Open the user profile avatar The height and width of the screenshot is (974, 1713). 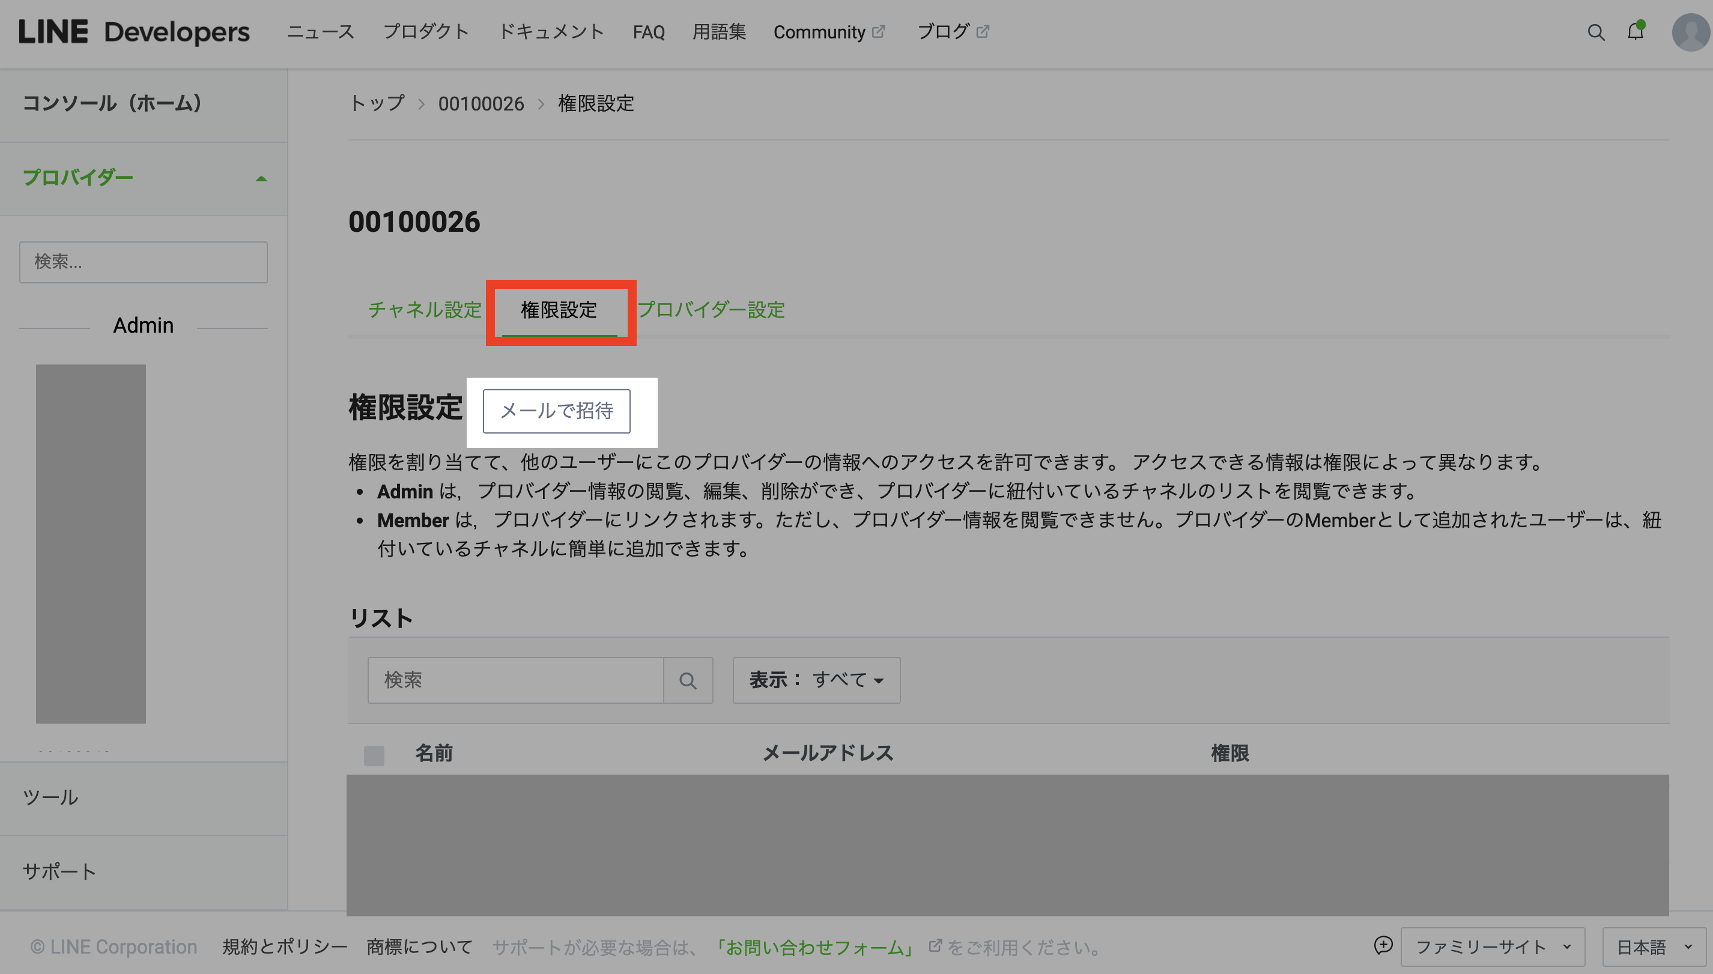click(x=1690, y=32)
